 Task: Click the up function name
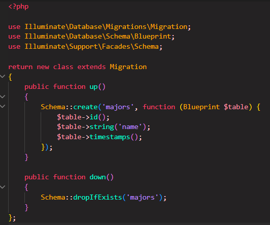(x=93, y=87)
